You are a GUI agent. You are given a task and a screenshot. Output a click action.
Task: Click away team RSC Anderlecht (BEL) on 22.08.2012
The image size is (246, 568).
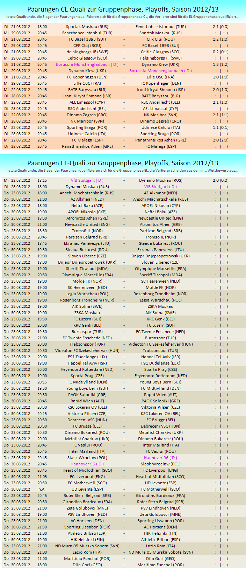pyautogui.click(x=160, y=102)
